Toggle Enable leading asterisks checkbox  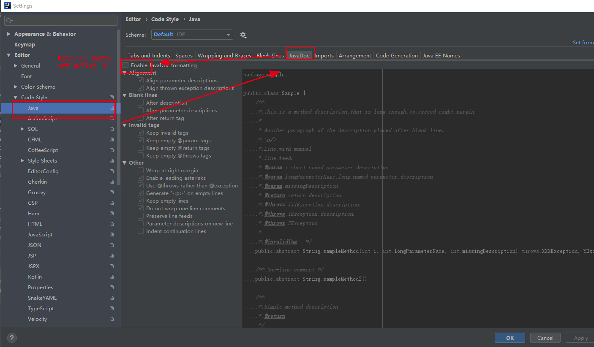click(141, 178)
